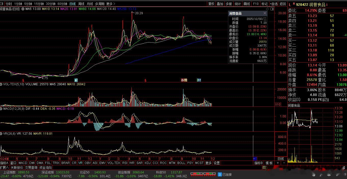
Task: Expand the 扩展 panel at bottom
Action: click(4, 168)
